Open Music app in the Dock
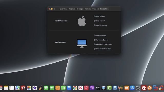Screen dimensions: 164x92 click(x=86, y=88)
